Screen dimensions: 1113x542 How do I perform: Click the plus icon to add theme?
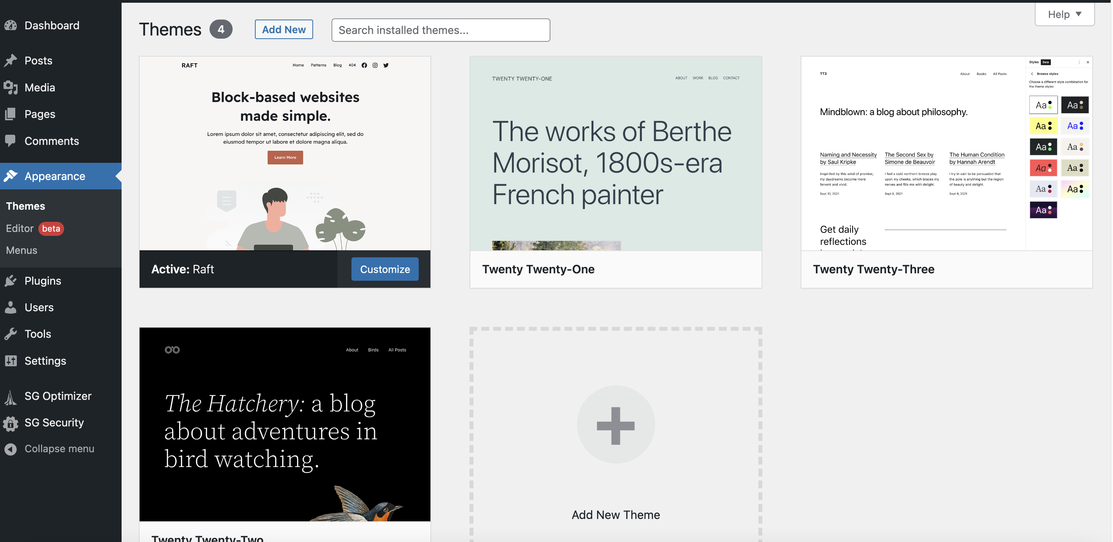click(x=615, y=425)
